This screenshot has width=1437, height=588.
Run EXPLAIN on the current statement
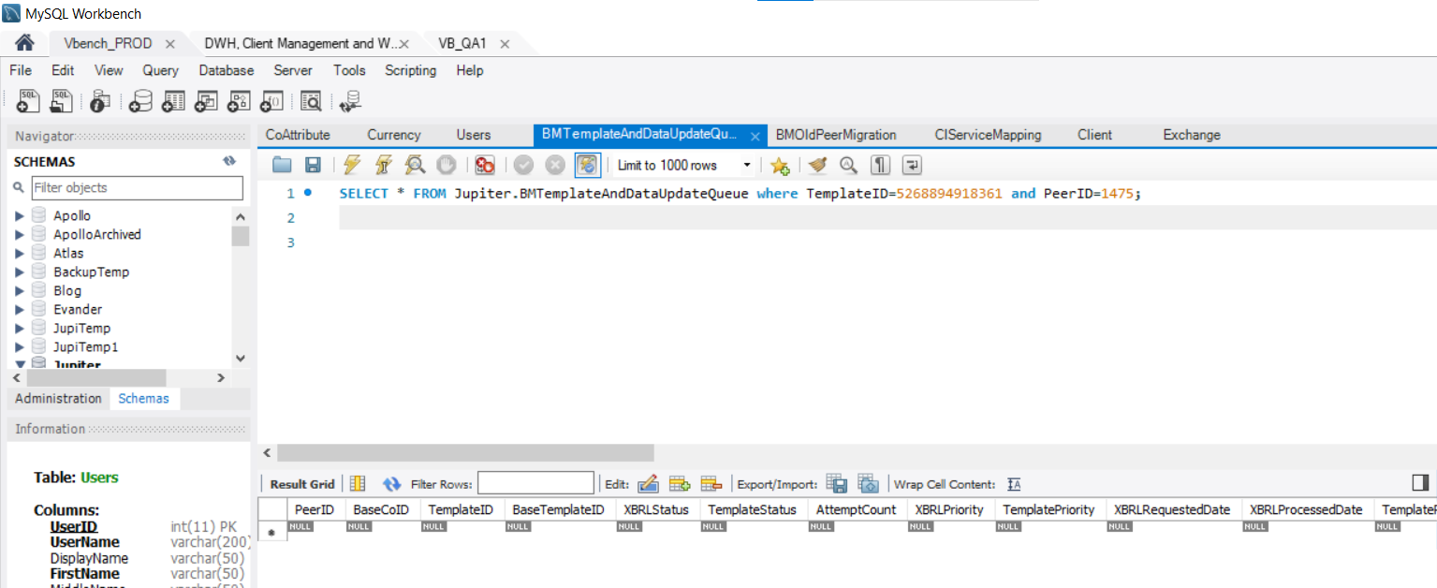(415, 166)
